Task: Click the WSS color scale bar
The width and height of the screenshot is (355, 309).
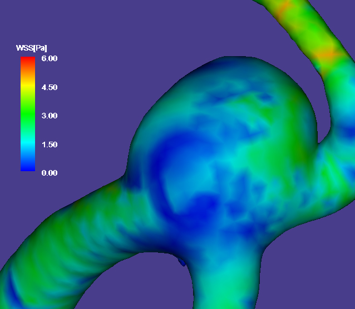Action: (x=28, y=114)
